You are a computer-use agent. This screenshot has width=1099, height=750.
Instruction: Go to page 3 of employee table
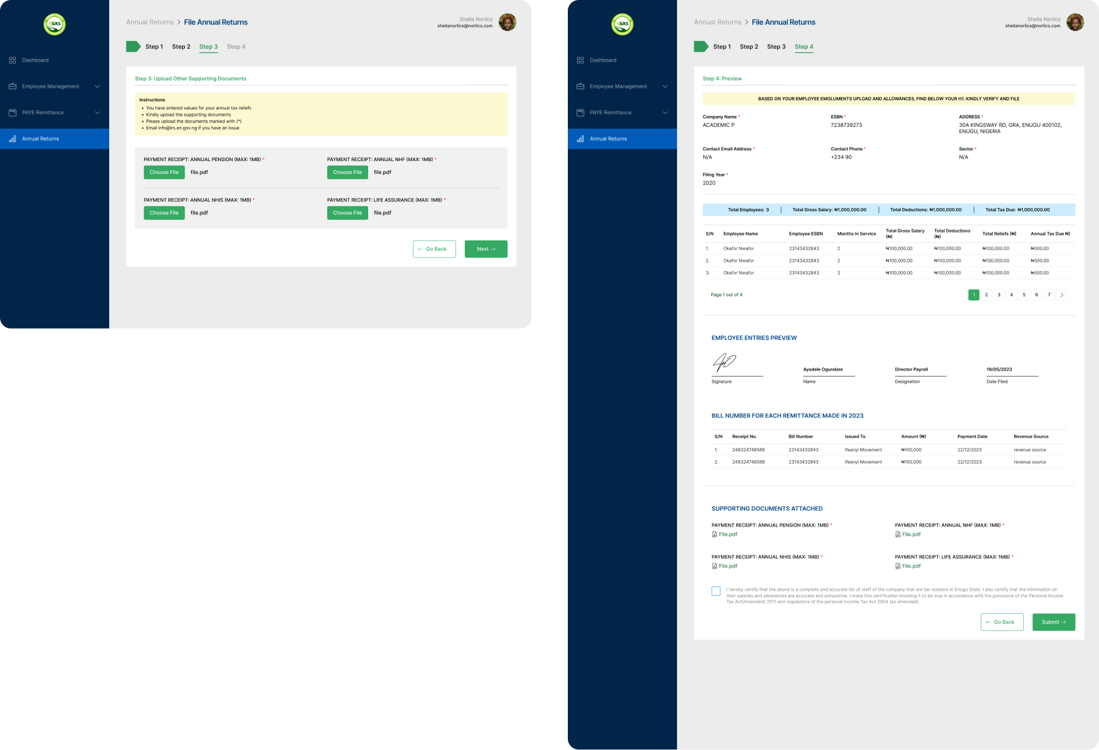(999, 295)
